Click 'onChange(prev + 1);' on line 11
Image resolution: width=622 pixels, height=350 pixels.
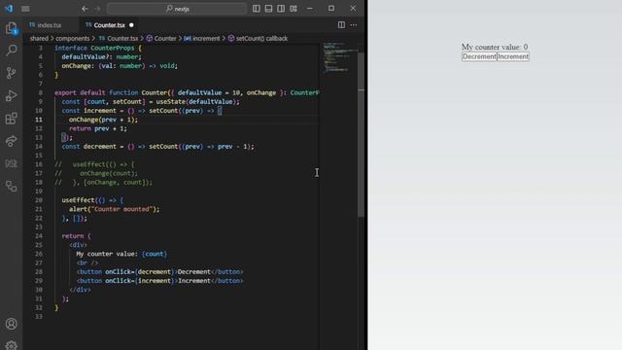click(x=103, y=120)
